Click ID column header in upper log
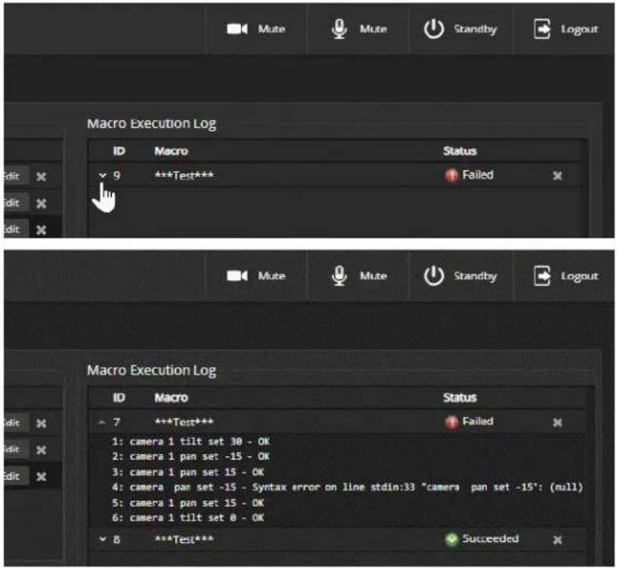The height and width of the screenshot is (568, 617). (x=119, y=151)
